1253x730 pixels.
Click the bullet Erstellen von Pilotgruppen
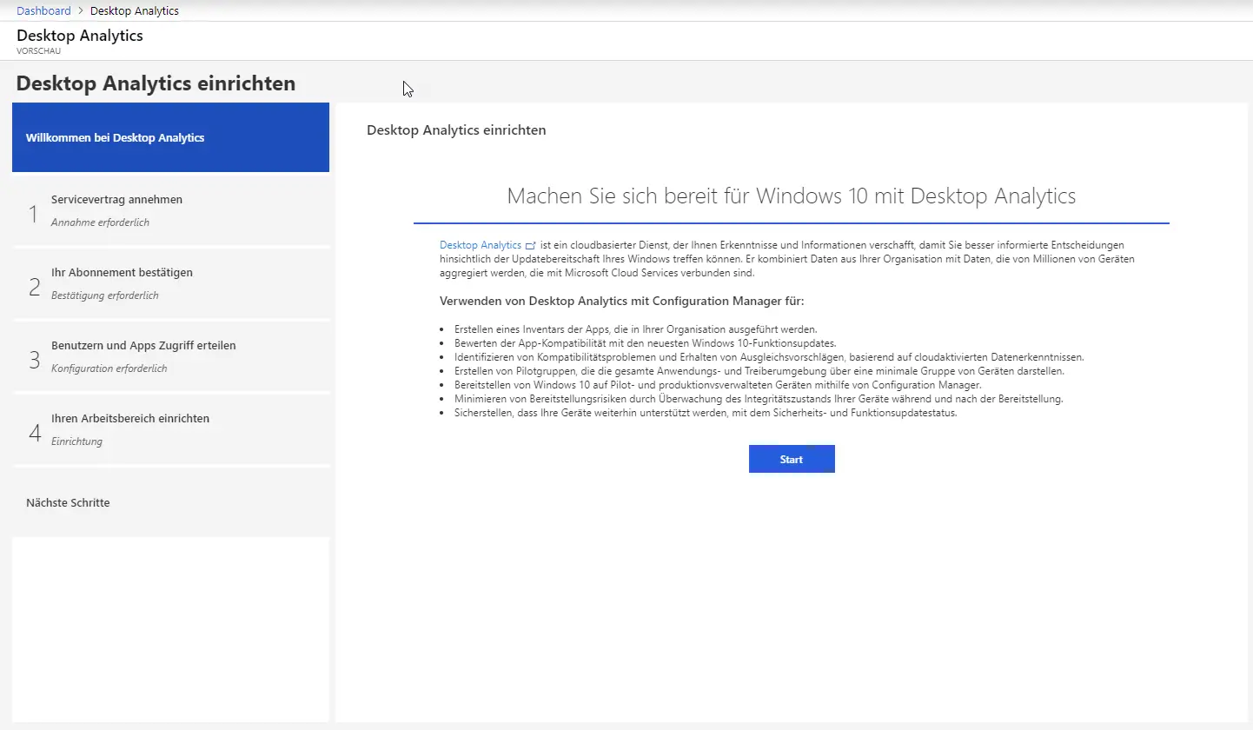click(759, 371)
